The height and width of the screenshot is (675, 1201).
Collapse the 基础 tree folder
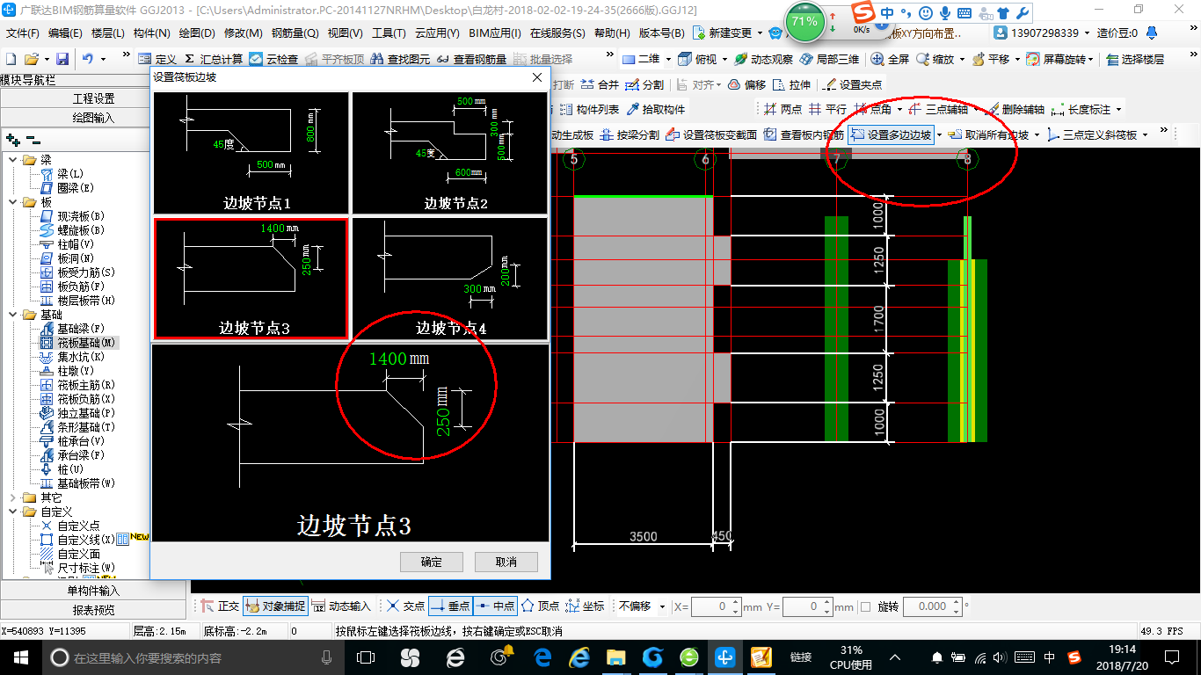pos(12,315)
